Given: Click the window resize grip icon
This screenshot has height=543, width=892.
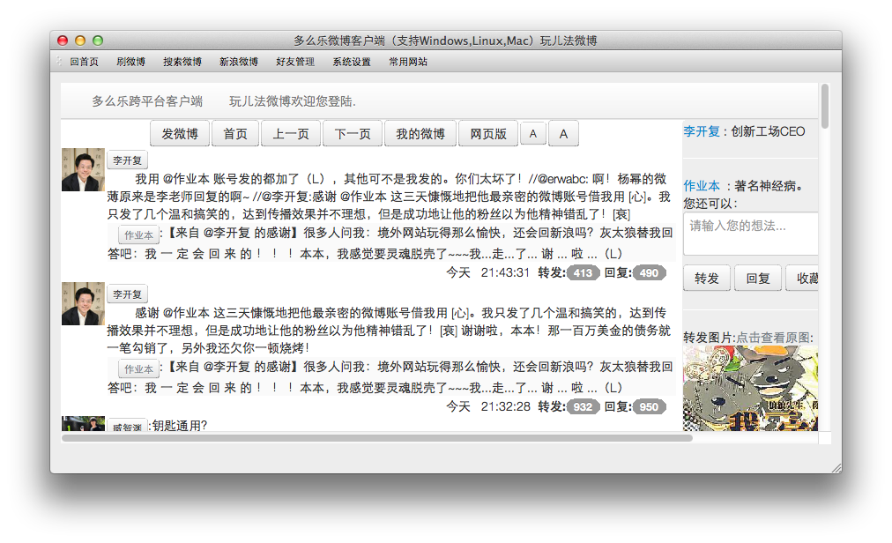Looking at the screenshot, I should (836, 468).
